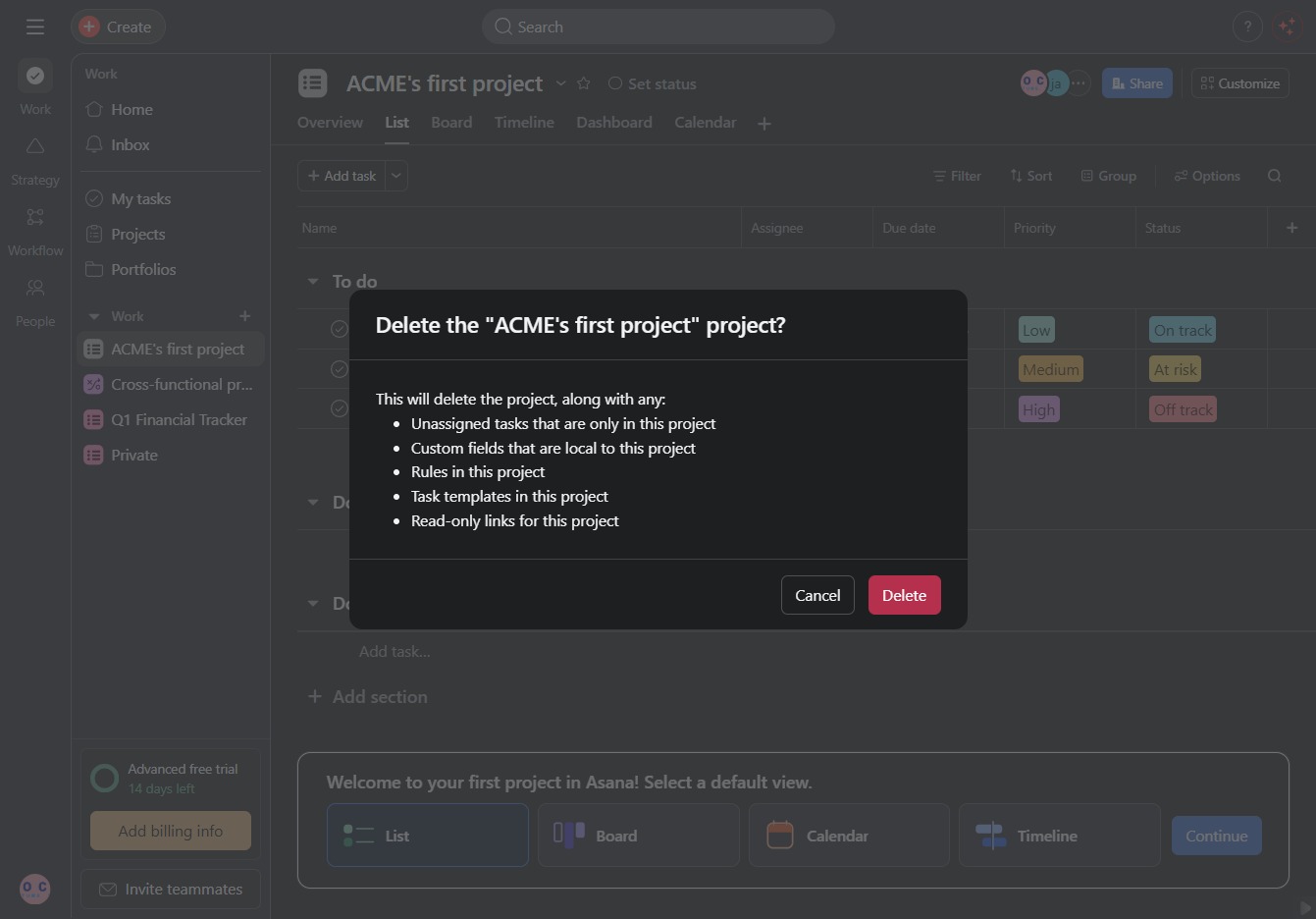
Task: Click the At risk status tag
Action: click(1176, 369)
